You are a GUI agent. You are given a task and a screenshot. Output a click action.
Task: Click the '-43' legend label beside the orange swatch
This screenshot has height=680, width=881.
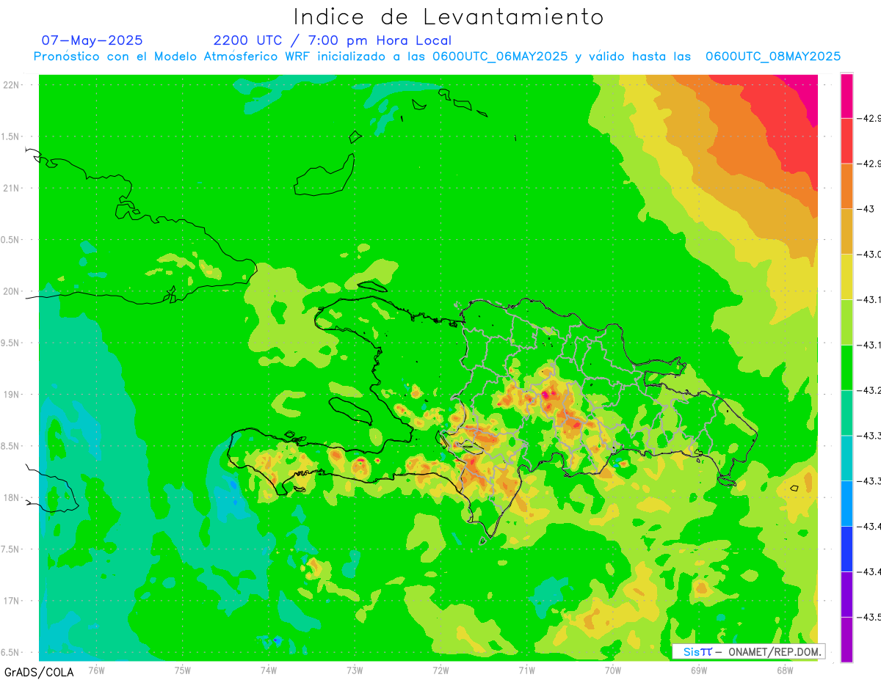pos(866,209)
